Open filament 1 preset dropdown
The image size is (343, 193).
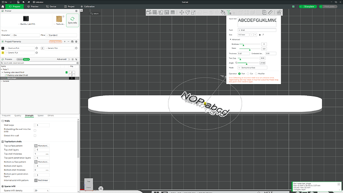20,48
